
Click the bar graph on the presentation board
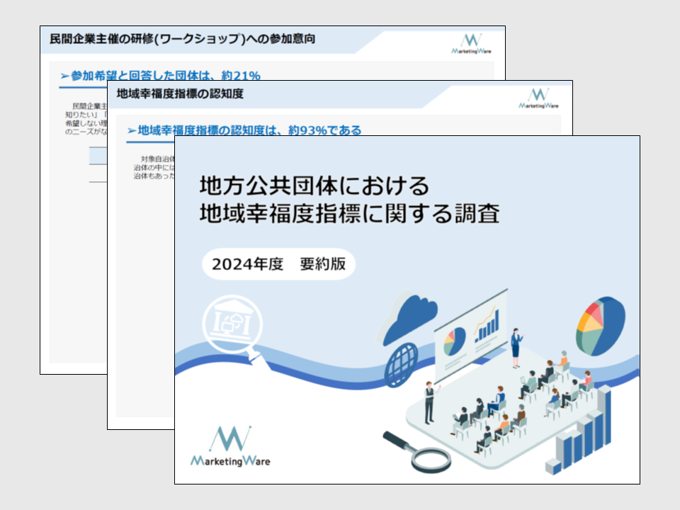(487, 325)
